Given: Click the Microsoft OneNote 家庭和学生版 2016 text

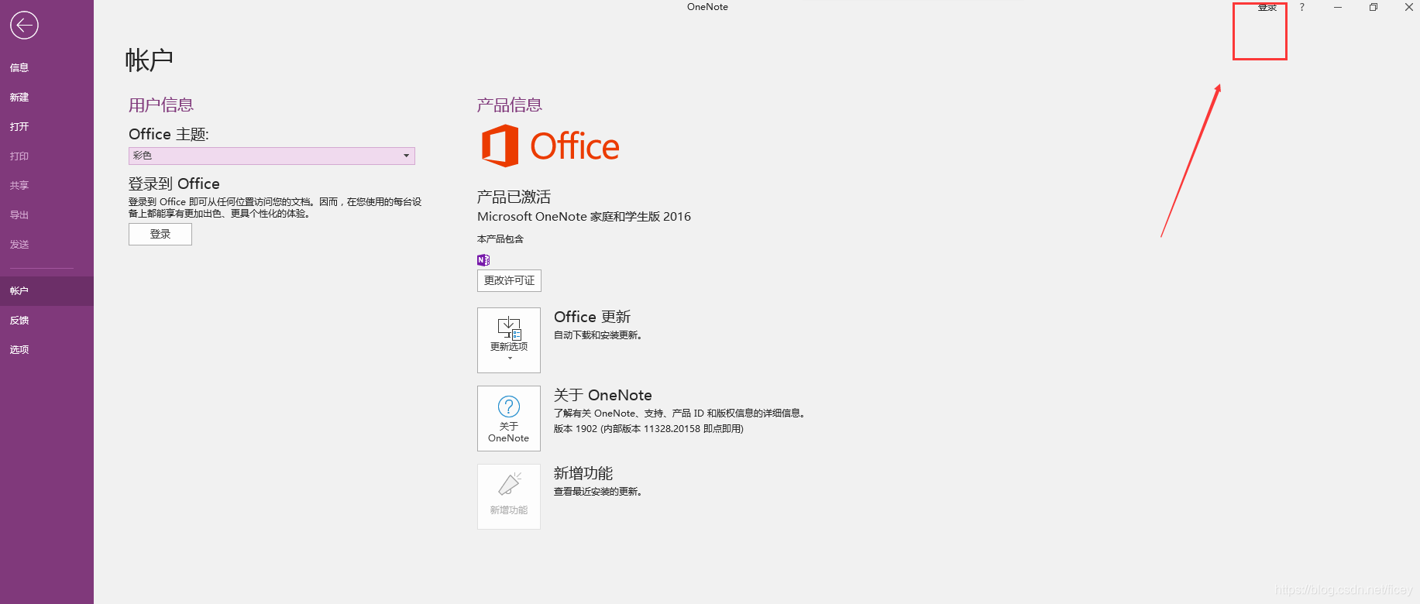Looking at the screenshot, I should click(584, 217).
